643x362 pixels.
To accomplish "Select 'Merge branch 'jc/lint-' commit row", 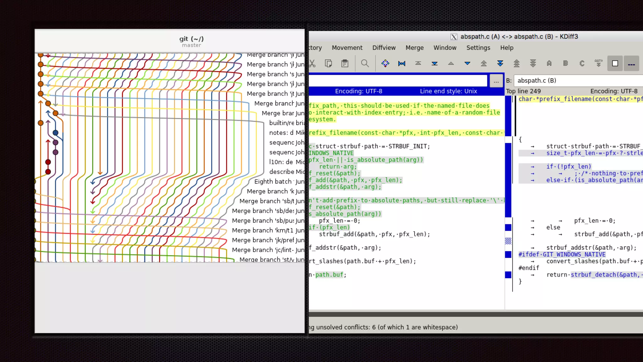I will (x=263, y=250).
